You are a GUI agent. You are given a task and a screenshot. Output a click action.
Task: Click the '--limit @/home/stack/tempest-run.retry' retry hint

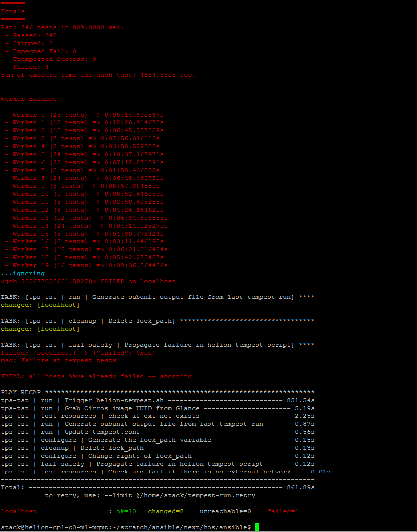pyautogui.click(x=180, y=496)
